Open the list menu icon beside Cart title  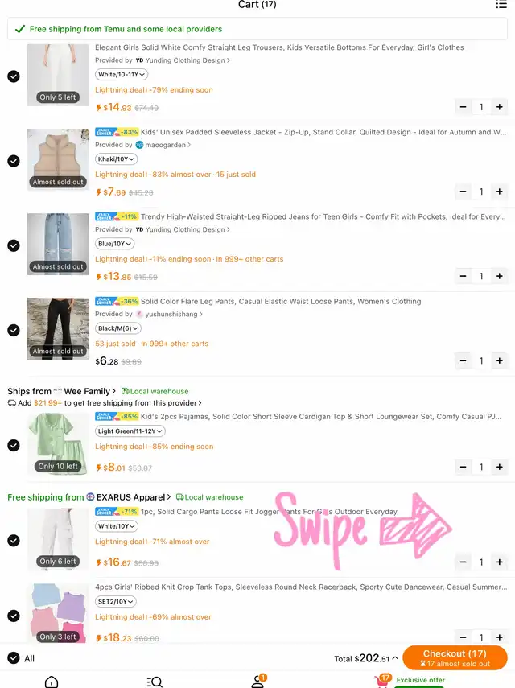[501, 4]
